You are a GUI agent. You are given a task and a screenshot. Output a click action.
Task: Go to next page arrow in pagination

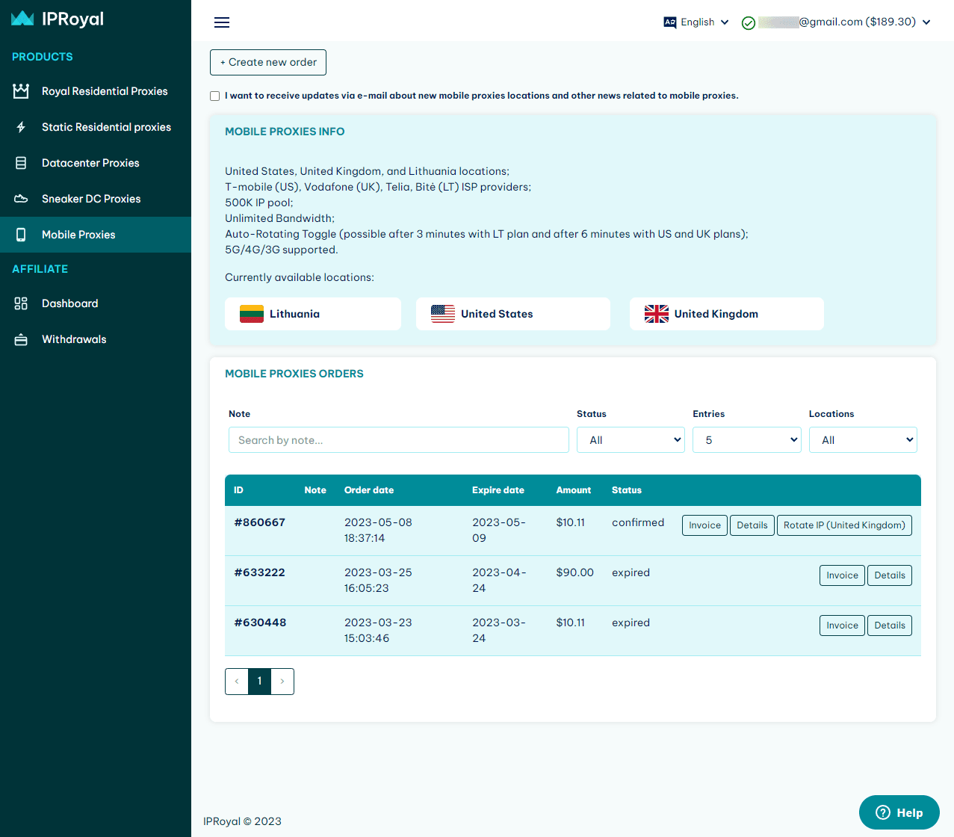tap(282, 682)
